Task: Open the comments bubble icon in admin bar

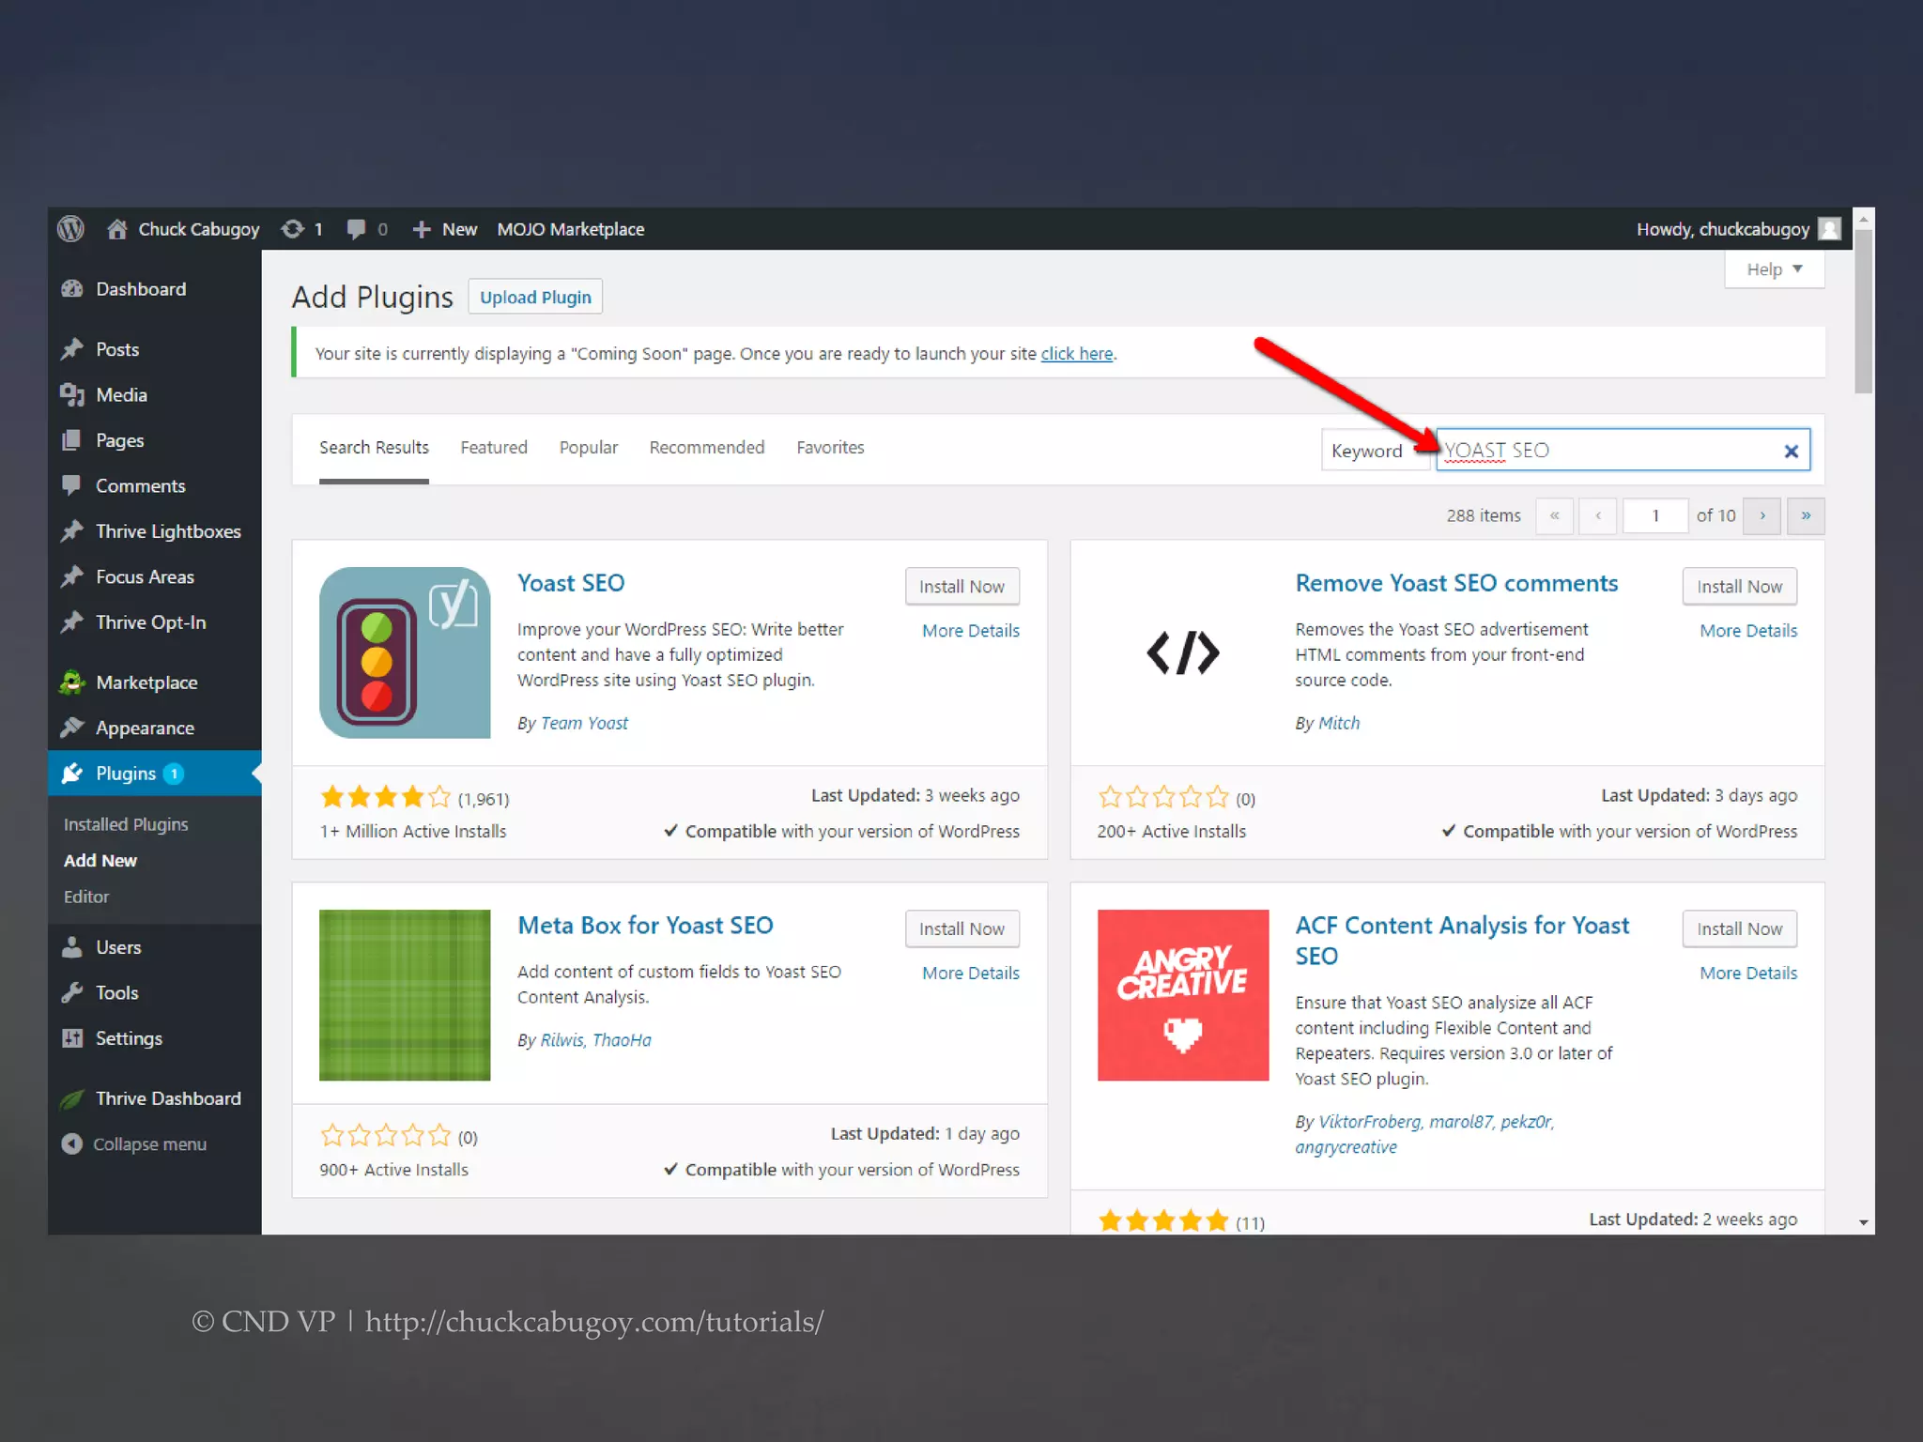Action: (x=356, y=229)
